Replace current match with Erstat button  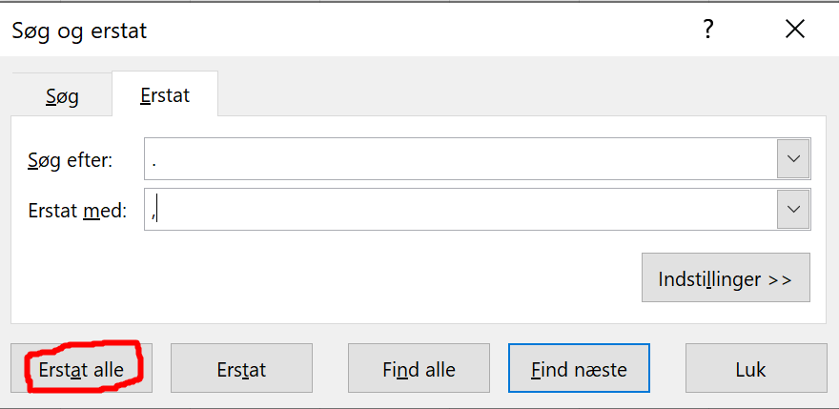pos(241,368)
